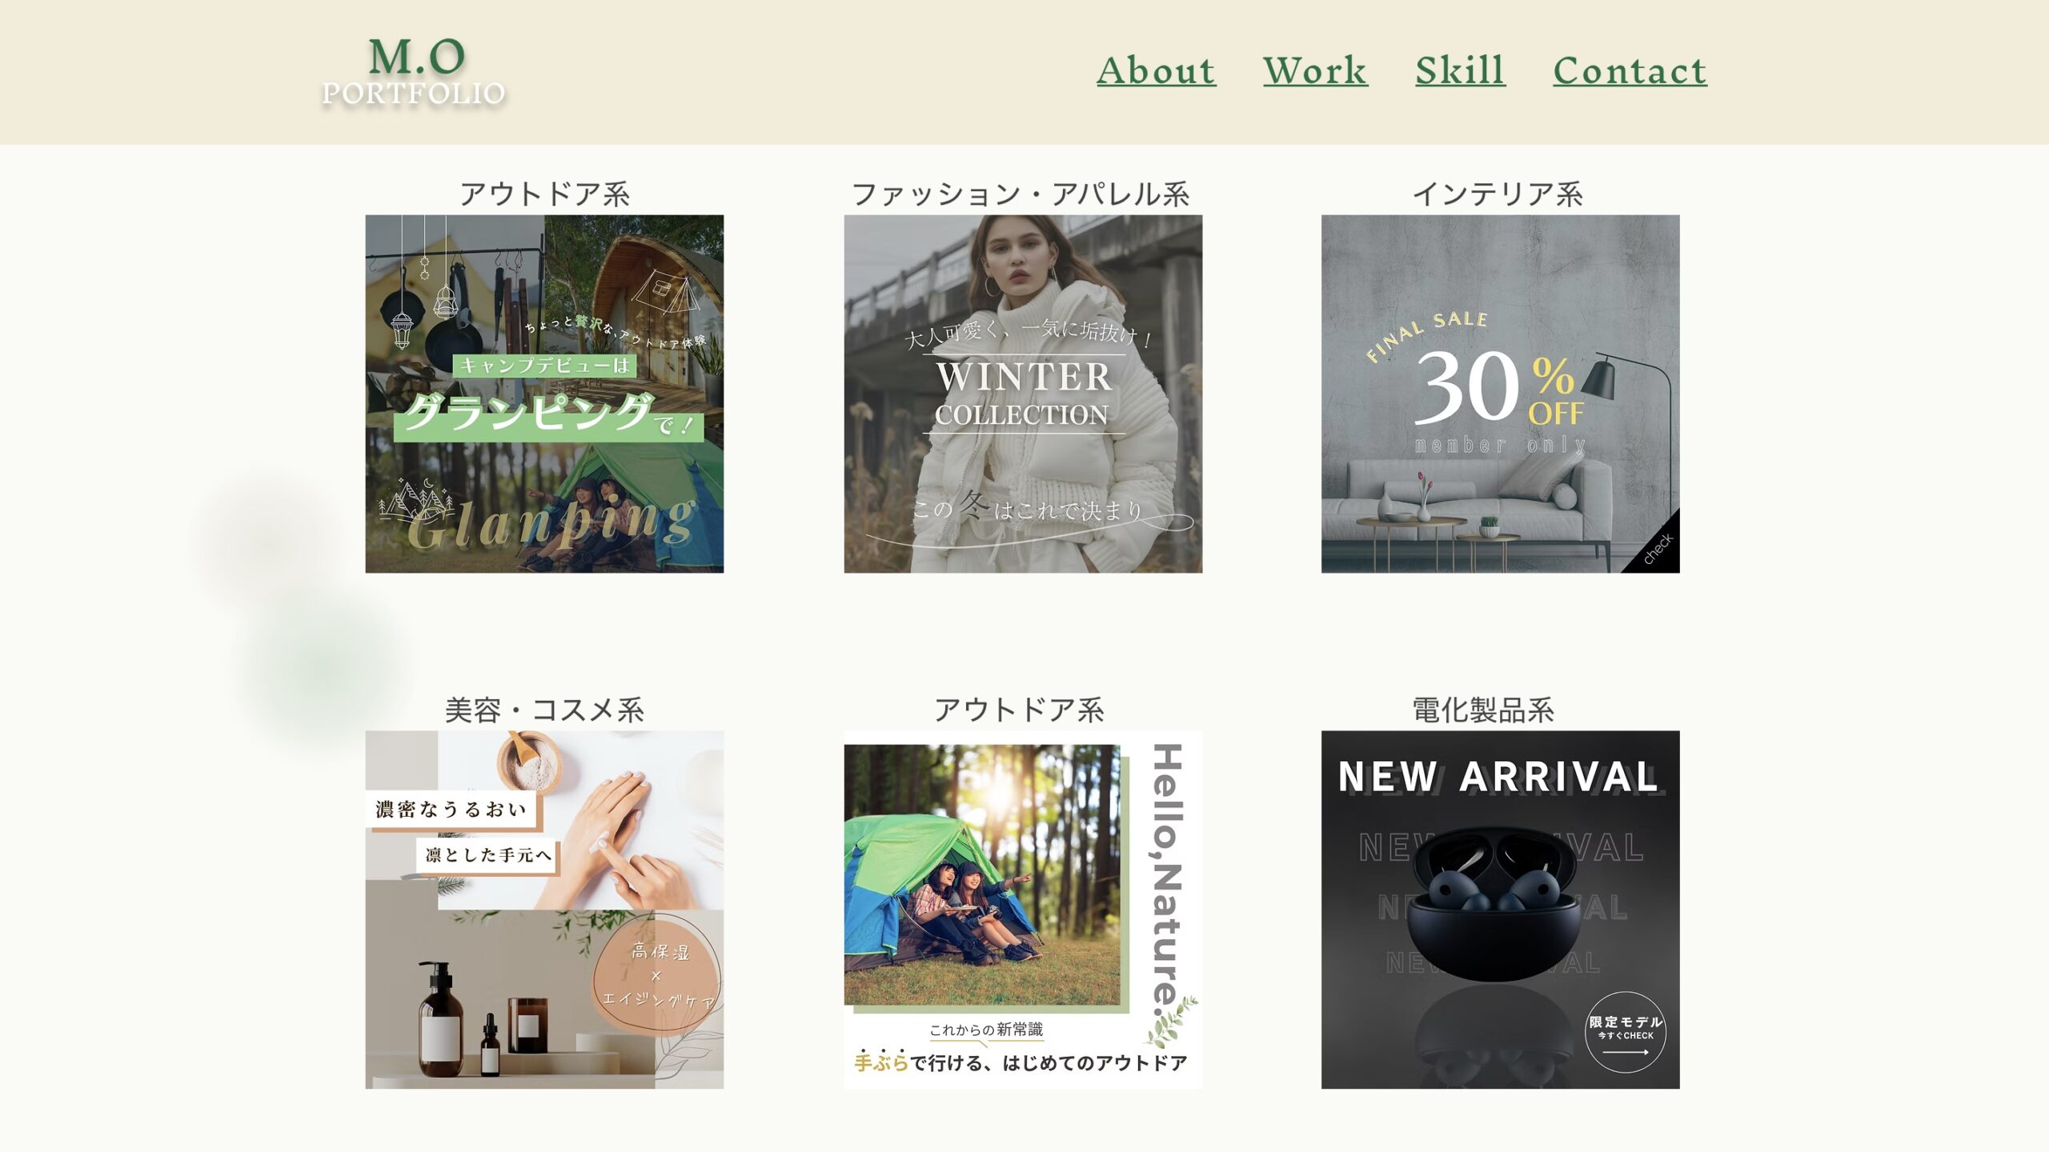Screen dimensions: 2049x1152
Task: View the Winter Collection fashion banner
Action: pos(1023,394)
